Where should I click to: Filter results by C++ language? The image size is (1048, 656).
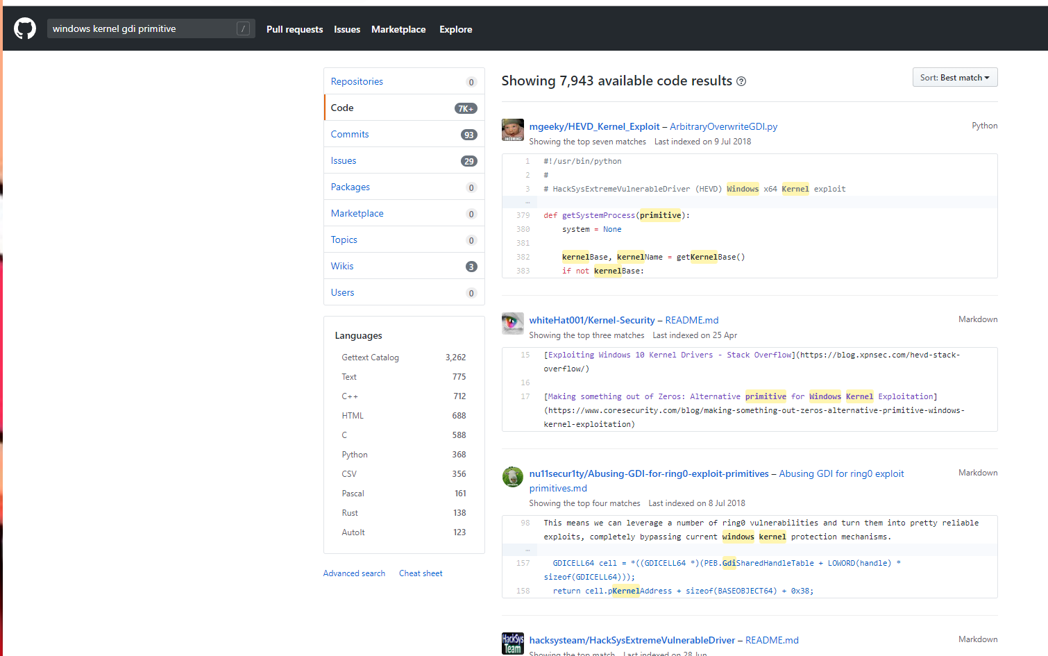pos(350,396)
